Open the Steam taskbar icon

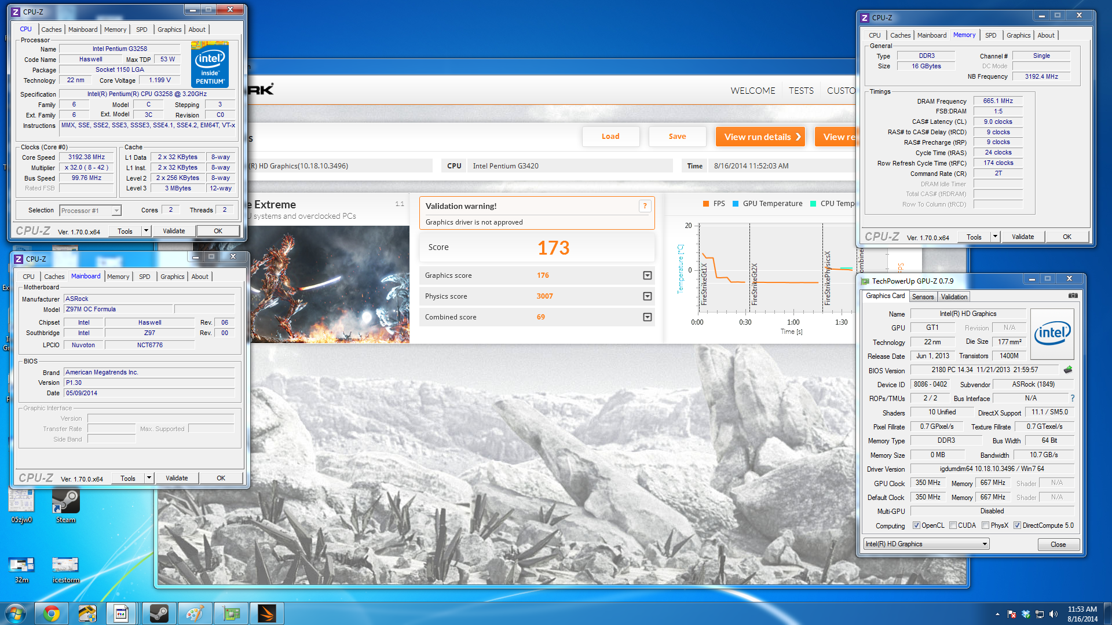(159, 613)
